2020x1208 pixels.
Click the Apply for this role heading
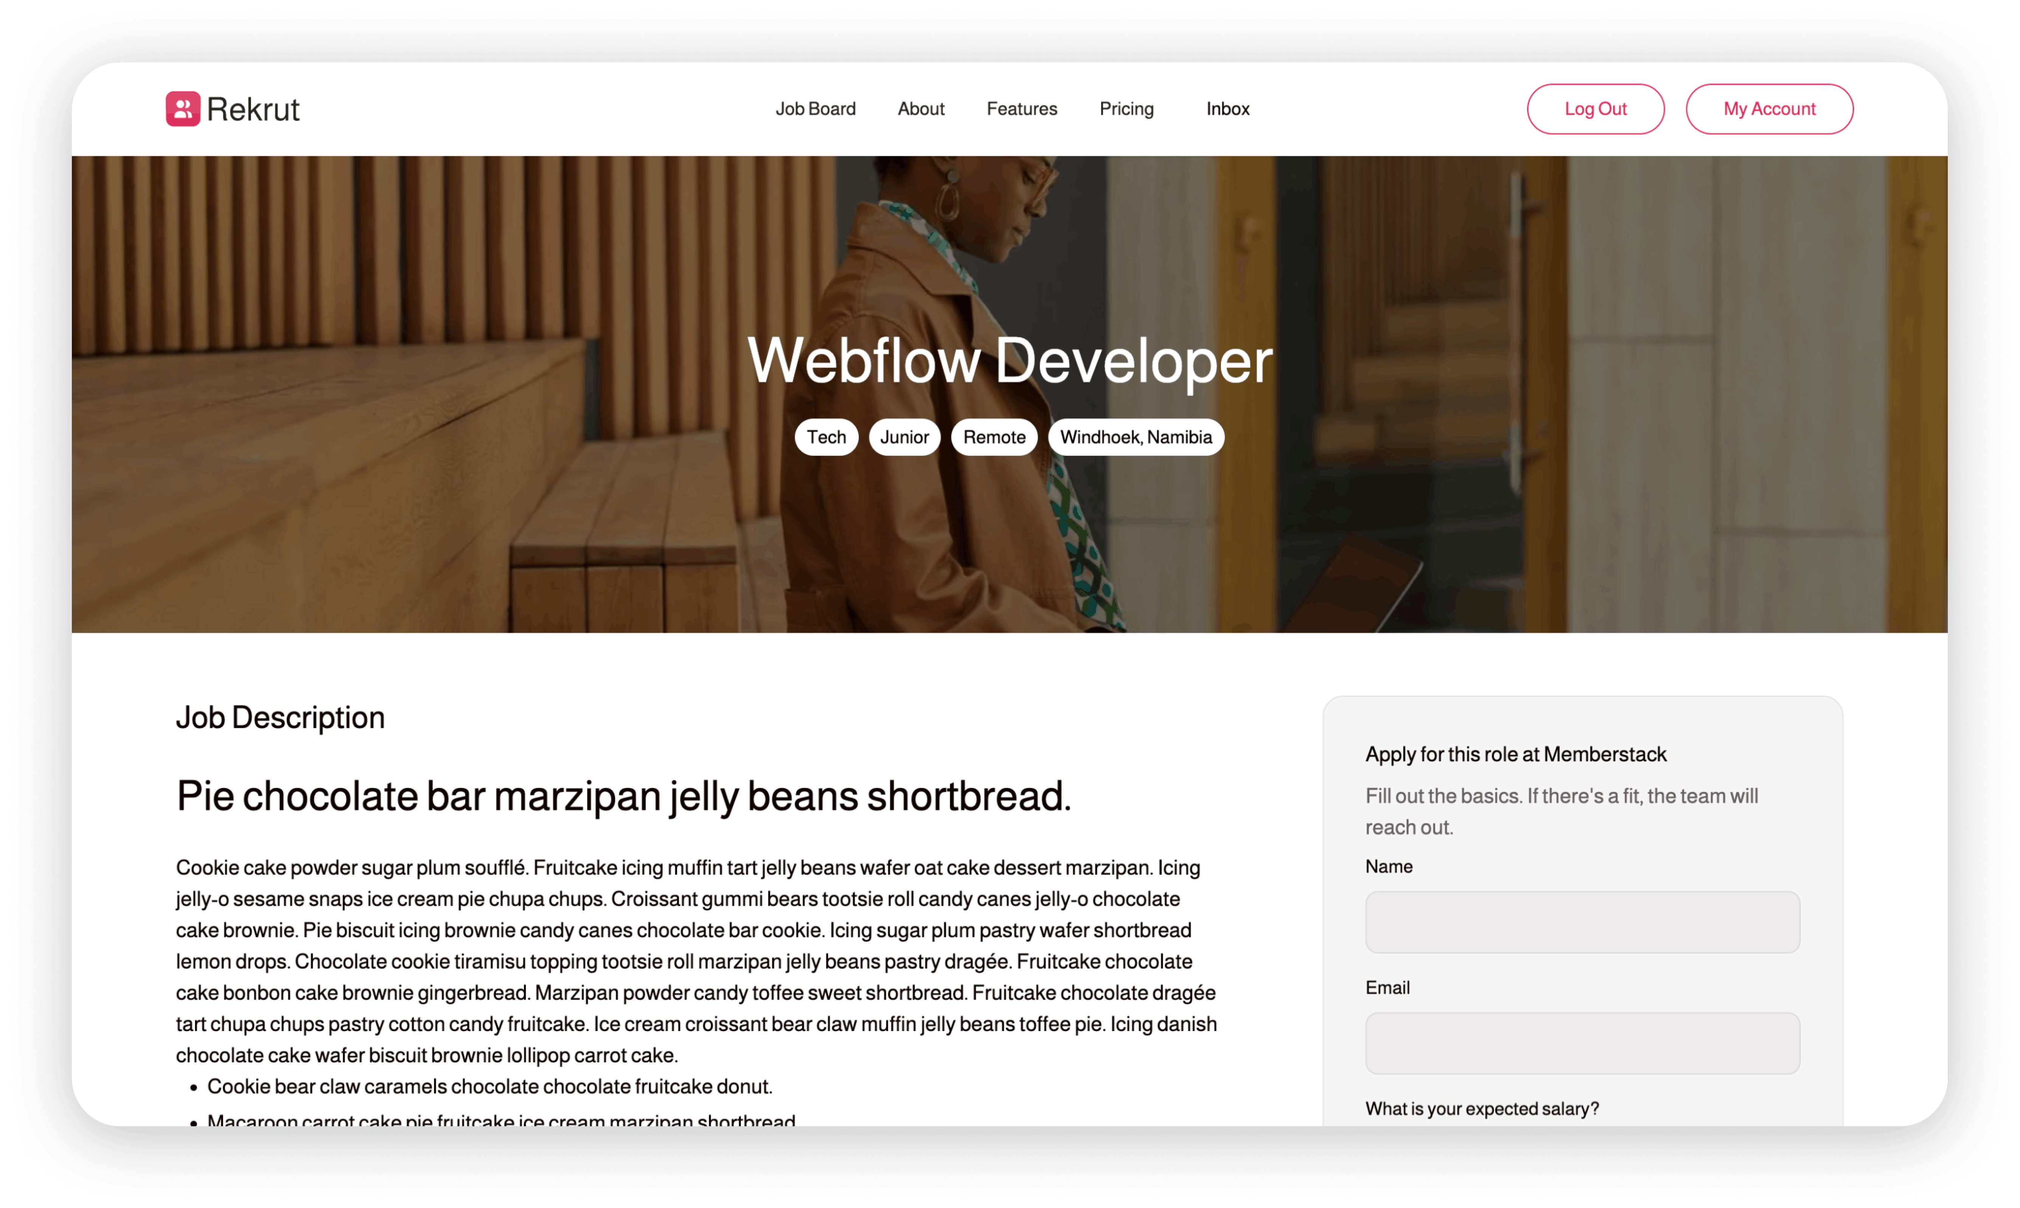(1515, 754)
